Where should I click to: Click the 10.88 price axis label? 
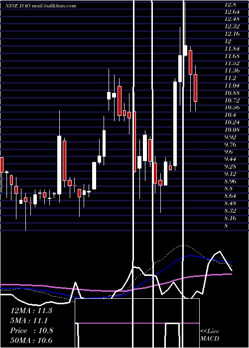point(232,93)
